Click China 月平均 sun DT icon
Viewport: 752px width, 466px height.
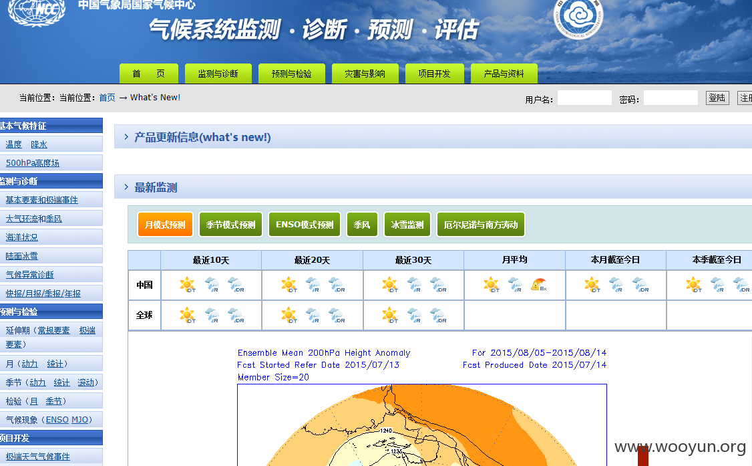point(491,285)
